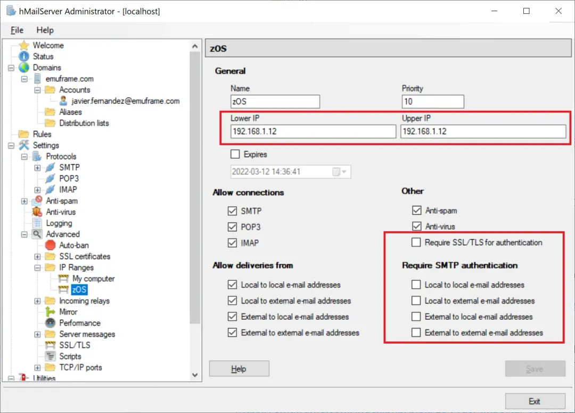
Task: Toggle Anti-spam checkbox under Other
Action: [416, 210]
